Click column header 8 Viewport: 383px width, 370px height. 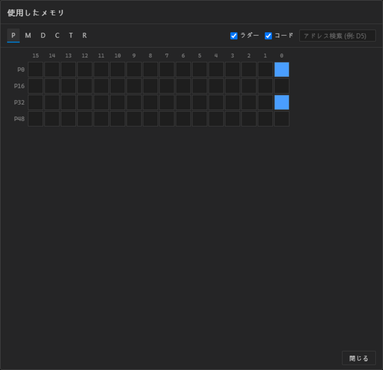150,56
